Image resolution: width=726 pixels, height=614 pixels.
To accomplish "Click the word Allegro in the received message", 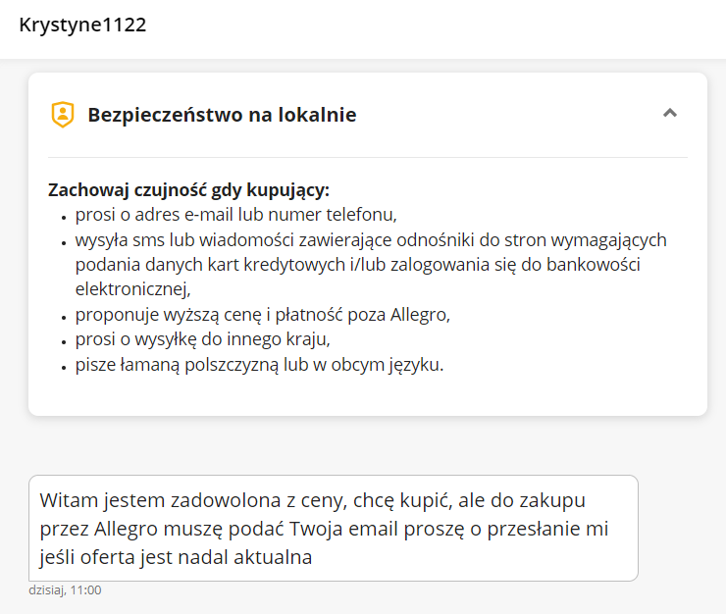I will pyautogui.click(x=126, y=529).
